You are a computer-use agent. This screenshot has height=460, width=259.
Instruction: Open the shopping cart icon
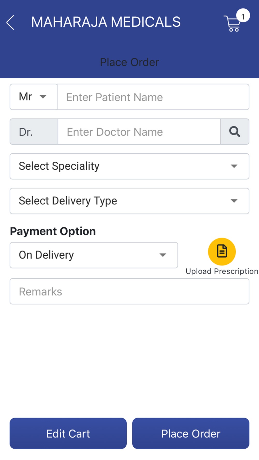(x=232, y=24)
